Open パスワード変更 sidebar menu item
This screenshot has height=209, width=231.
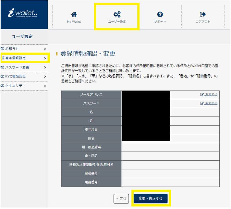coord(24,67)
